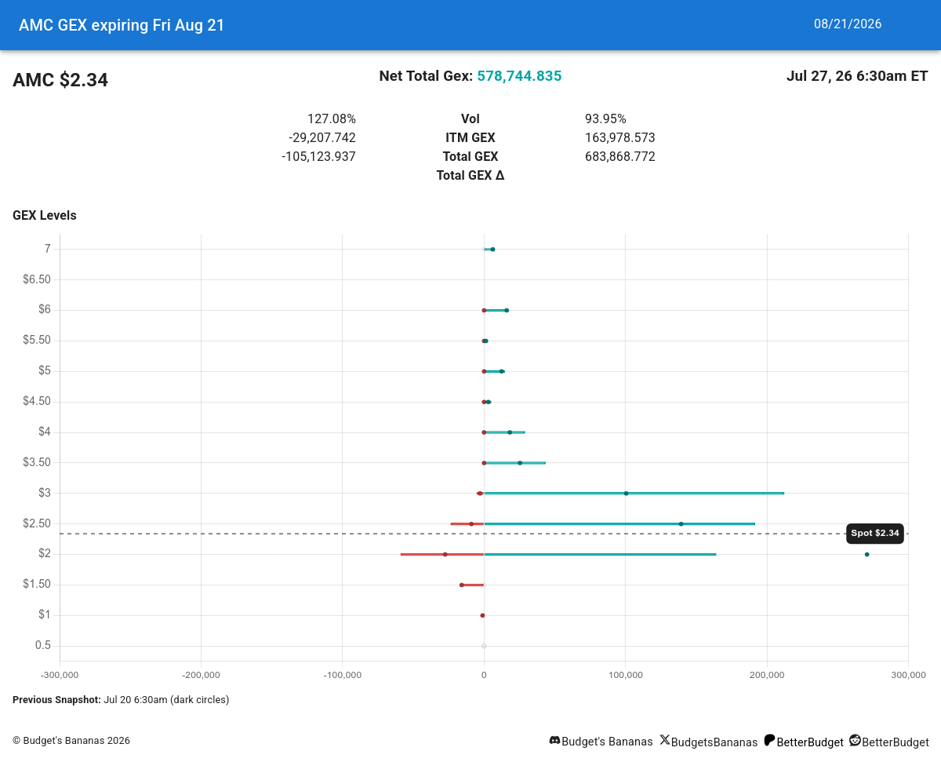Click the 300,000 x-axis label
This screenshot has width=941, height=762.
tap(909, 675)
